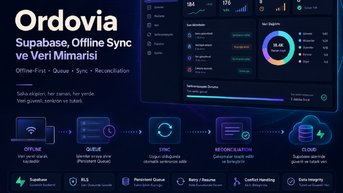
Task: Click the 18.4K Toplam Kayıt donut chart
Action: coord(278,48)
